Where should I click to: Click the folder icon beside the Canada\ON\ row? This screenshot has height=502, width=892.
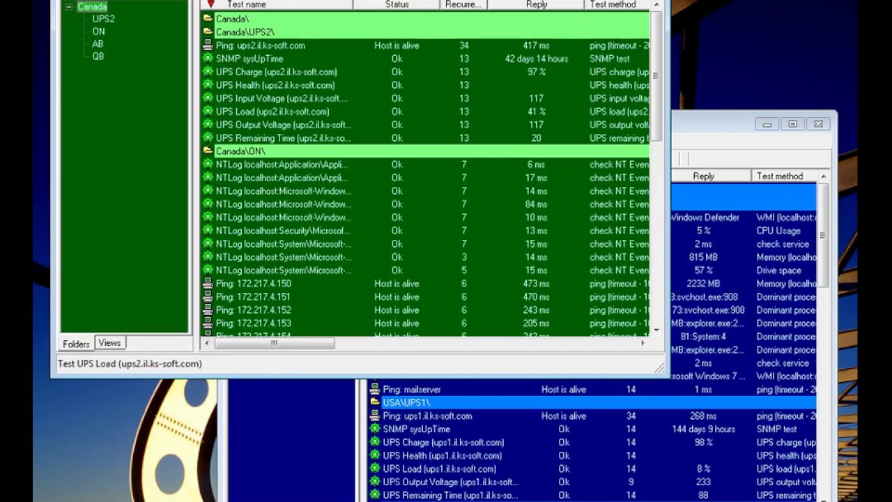click(x=208, y=151)
